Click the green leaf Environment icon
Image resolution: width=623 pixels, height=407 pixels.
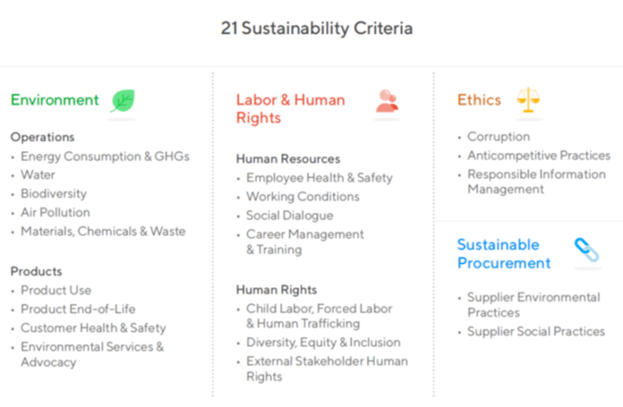coord(123,100)
